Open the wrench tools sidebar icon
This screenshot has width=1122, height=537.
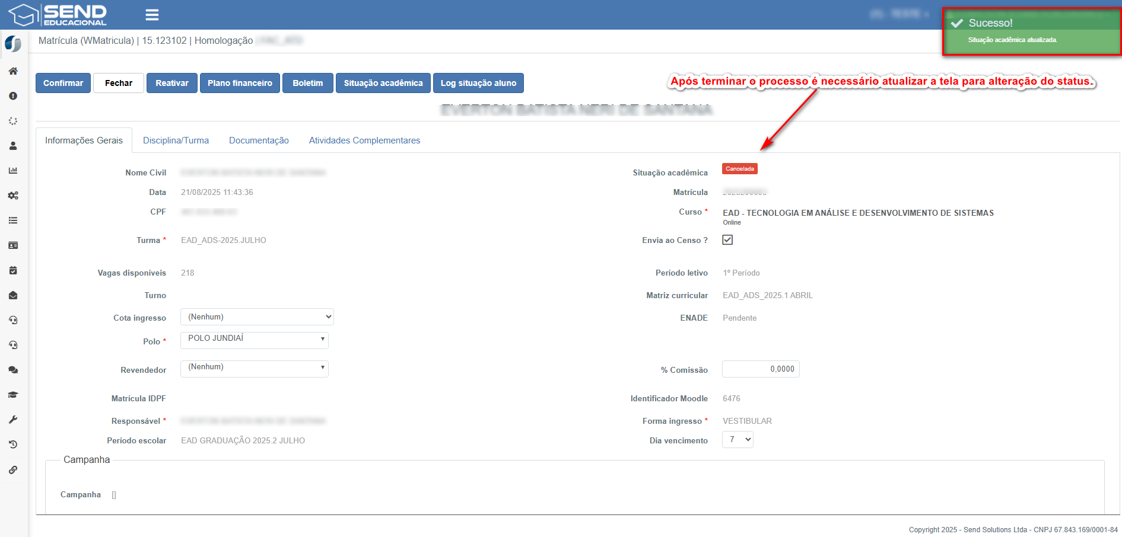pyautogui.click(x=13, y=420)
